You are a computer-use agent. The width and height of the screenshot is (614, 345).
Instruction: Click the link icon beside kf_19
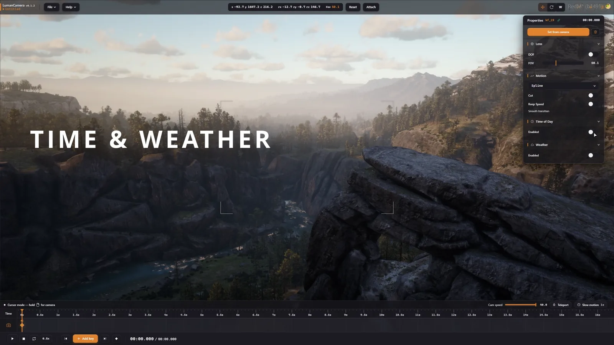click(559, 20)
